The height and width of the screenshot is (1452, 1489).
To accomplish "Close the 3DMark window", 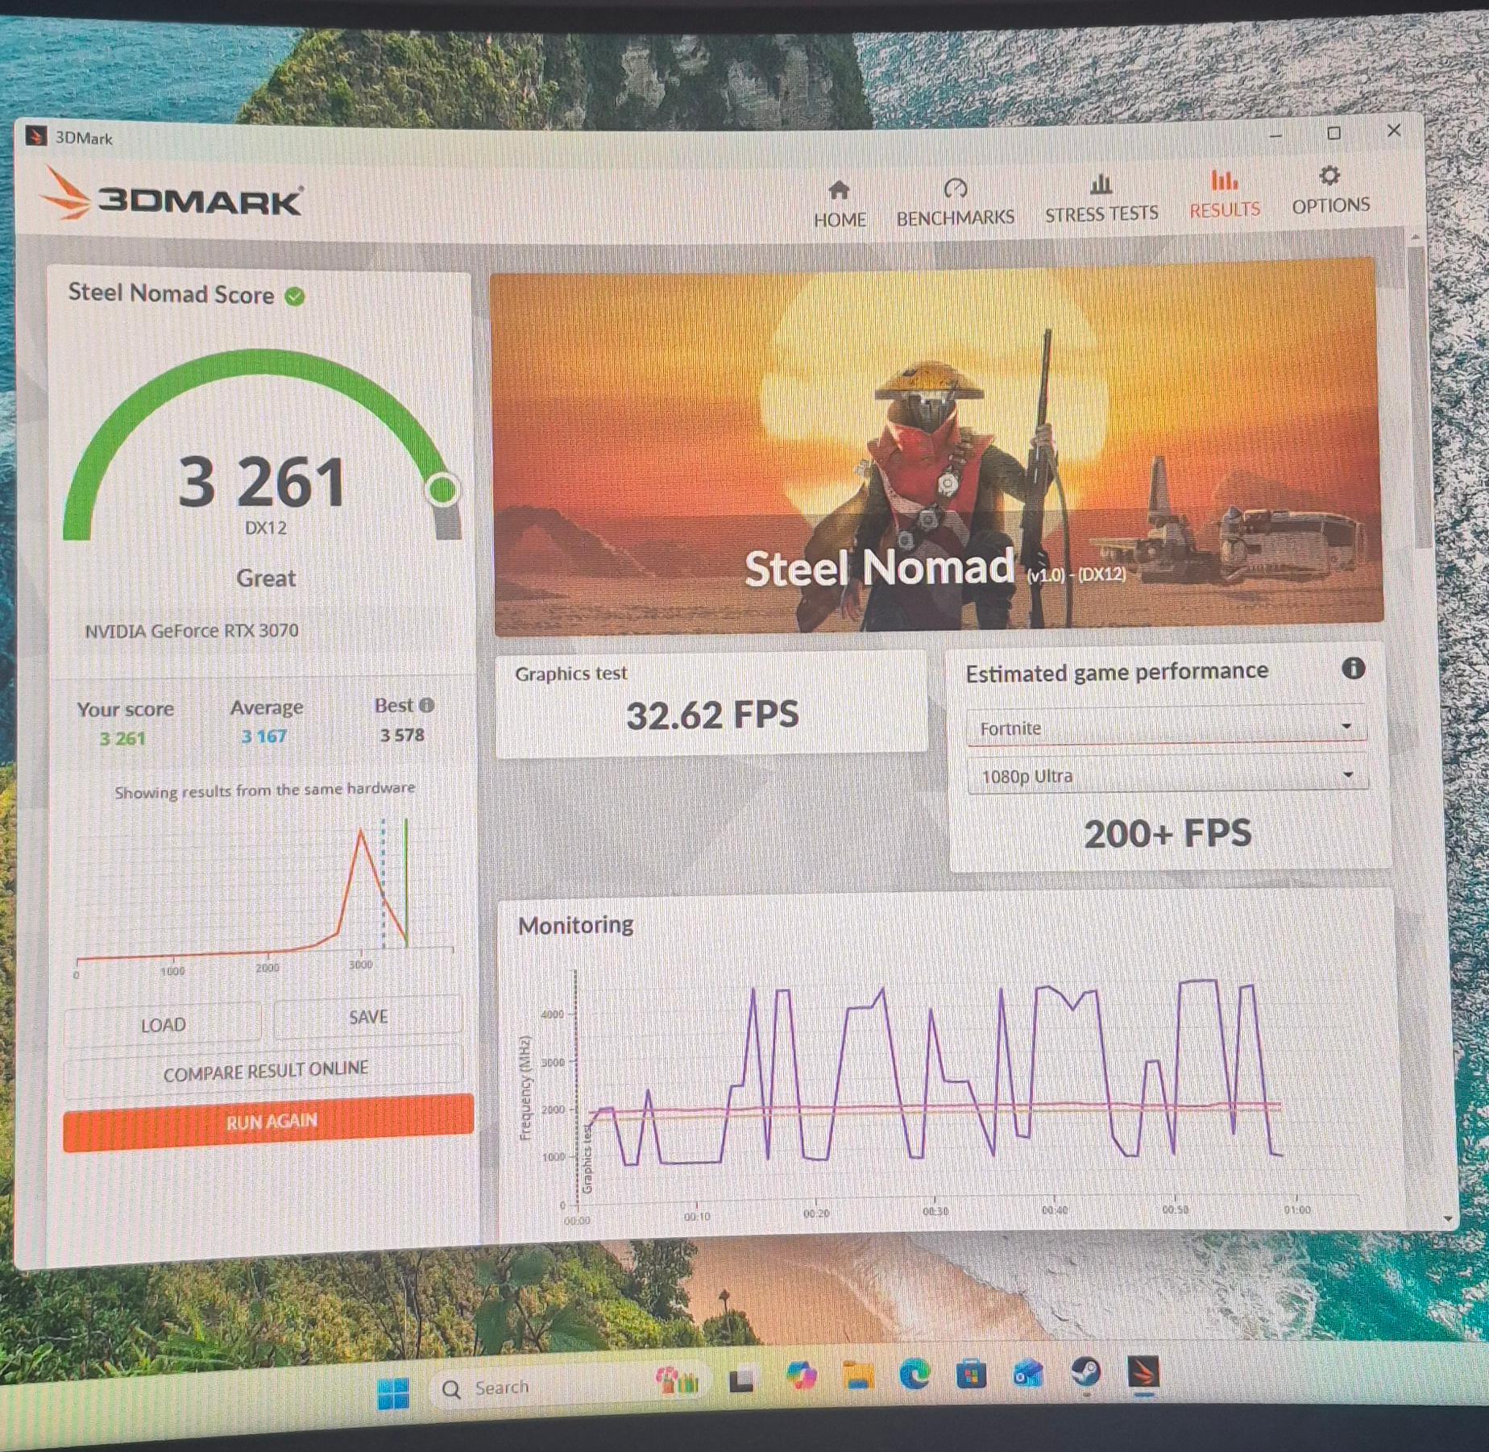I will (x=1394, y=131).
